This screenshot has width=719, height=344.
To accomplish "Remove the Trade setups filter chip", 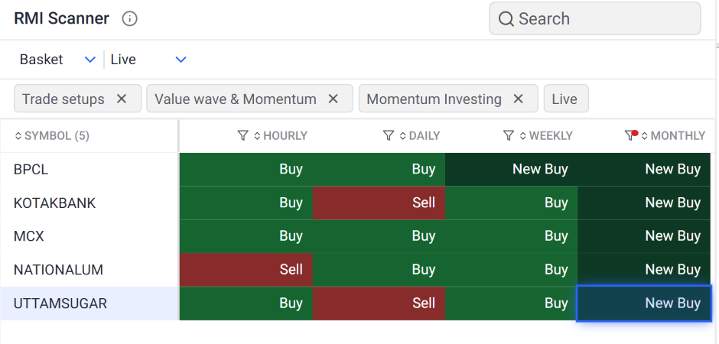I will pyautogui.click(x=121, y=99).
